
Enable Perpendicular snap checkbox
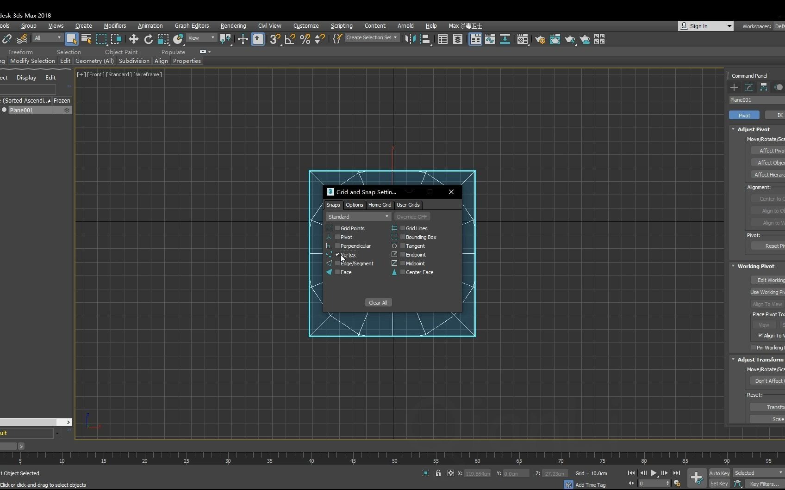[x=337, y=246]
